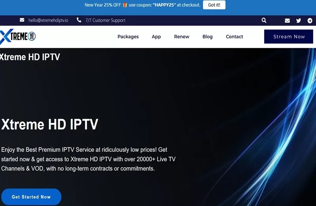Open the Twitter bird icon link
This screenshot has height=206, width=316.
click(x=299, y=21)
